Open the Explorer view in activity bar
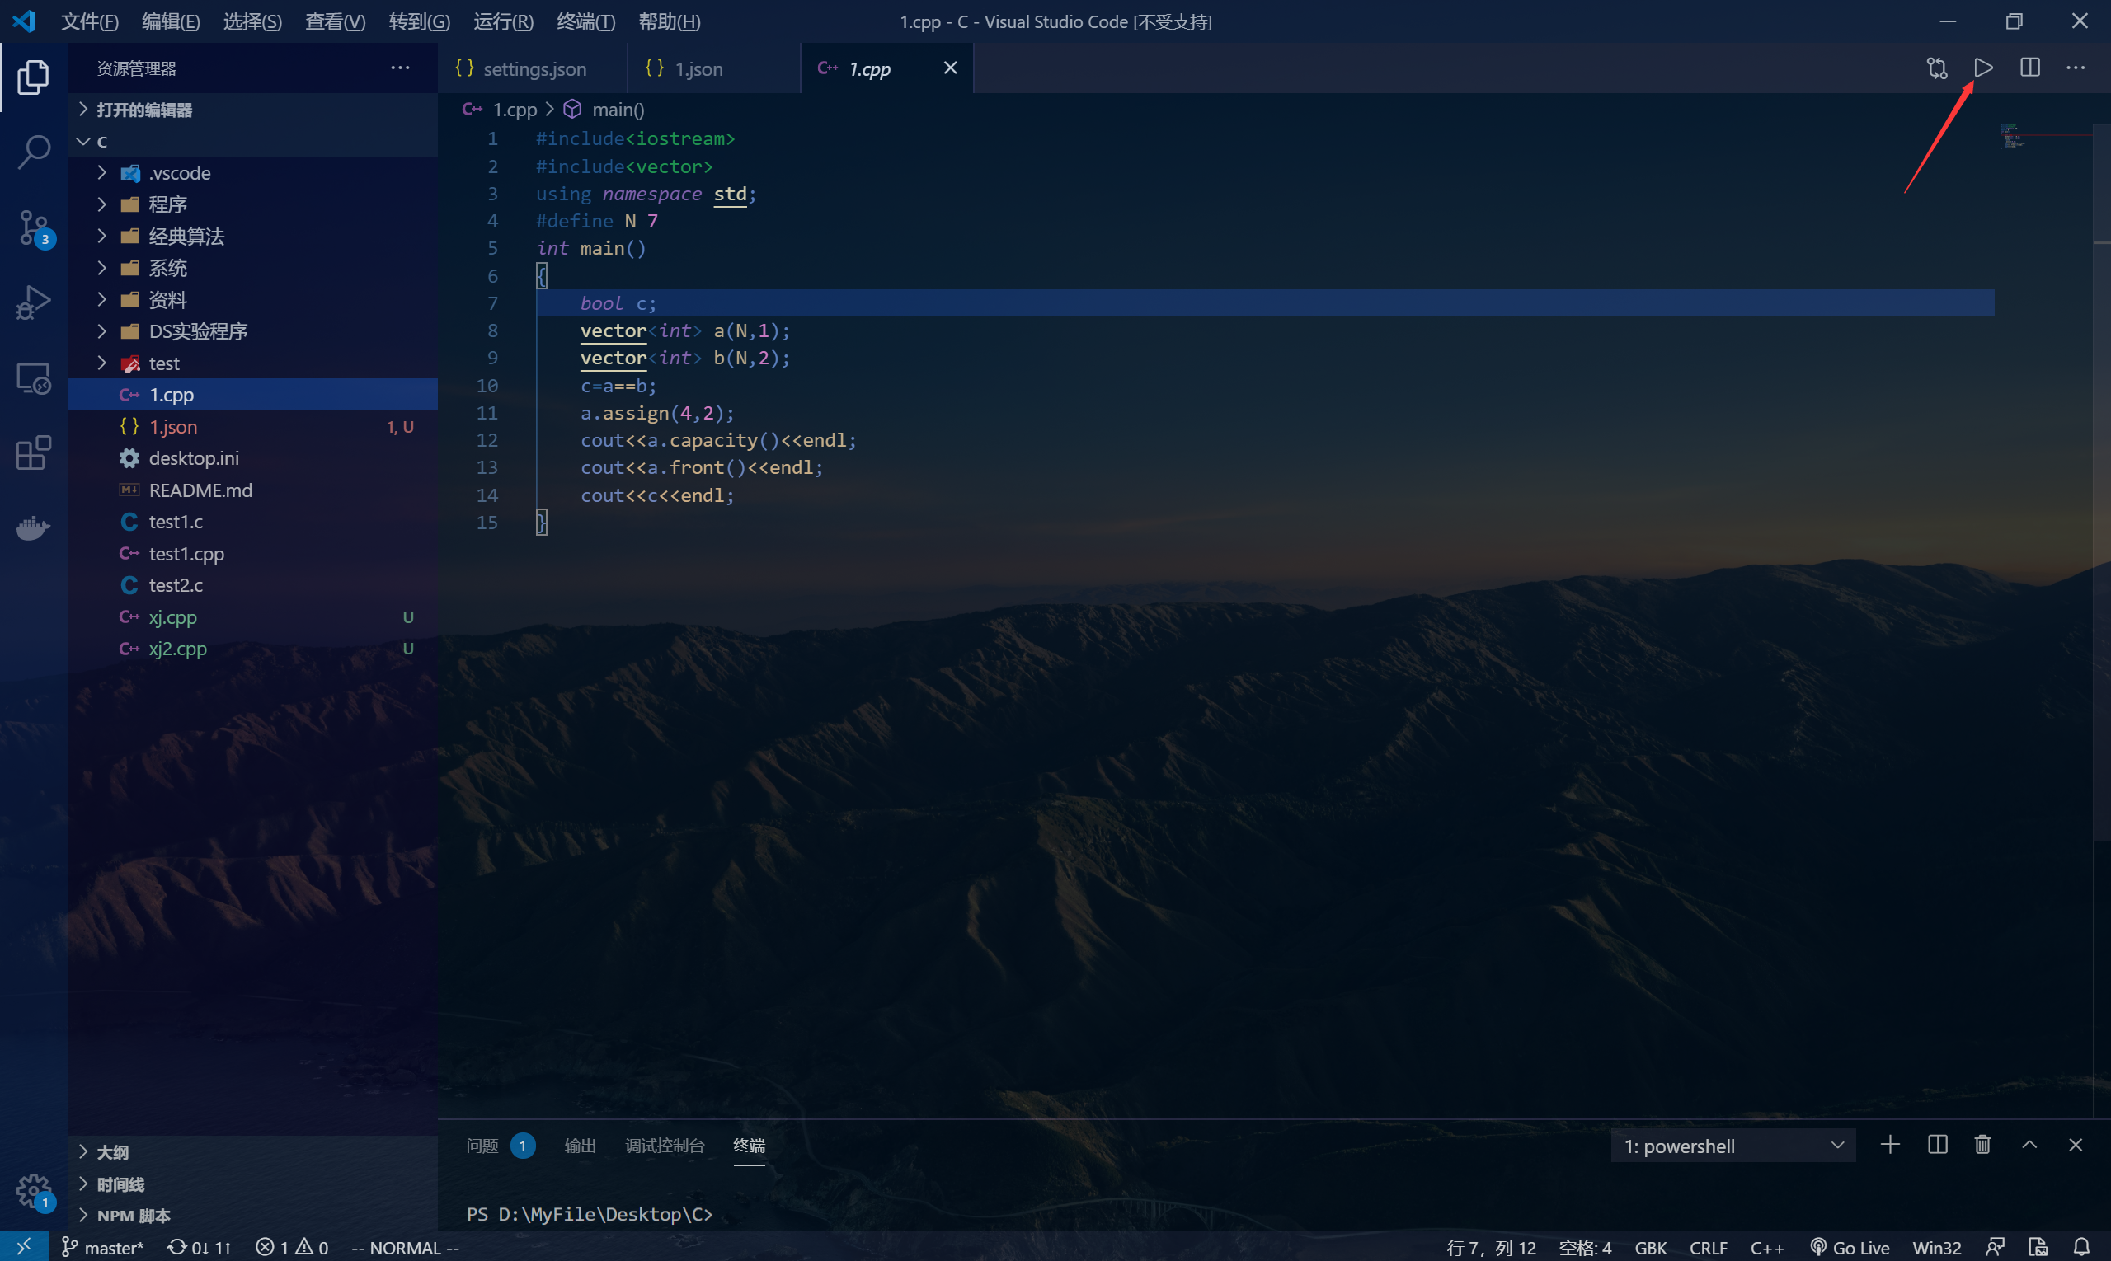 33,77
